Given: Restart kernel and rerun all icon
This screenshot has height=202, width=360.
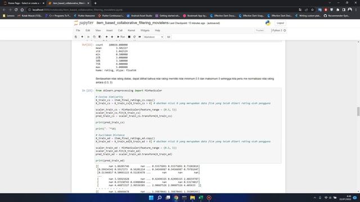Looking at the screenshot, I should pyautogui.click(x=139, y=37).
